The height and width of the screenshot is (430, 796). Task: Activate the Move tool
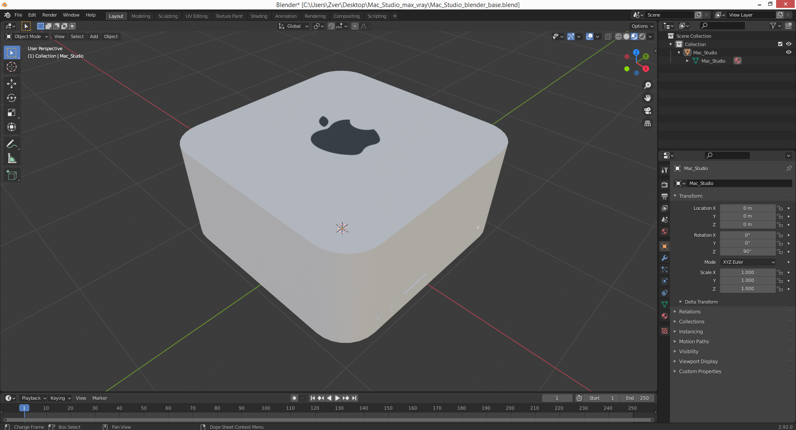[12, 84]
